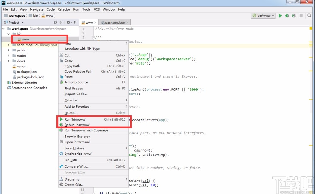
Task: Switch to package.json tab
Action: [x=115, y=23]
